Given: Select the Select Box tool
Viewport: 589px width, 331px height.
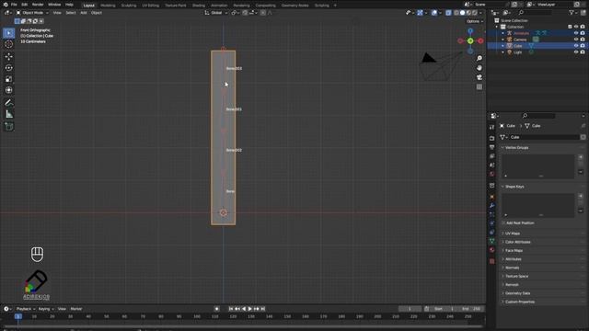Looking at the screenshot, I should pyautogui.click(x=8, y=33).
